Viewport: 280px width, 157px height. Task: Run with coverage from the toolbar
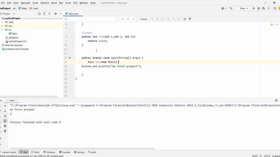263,8
